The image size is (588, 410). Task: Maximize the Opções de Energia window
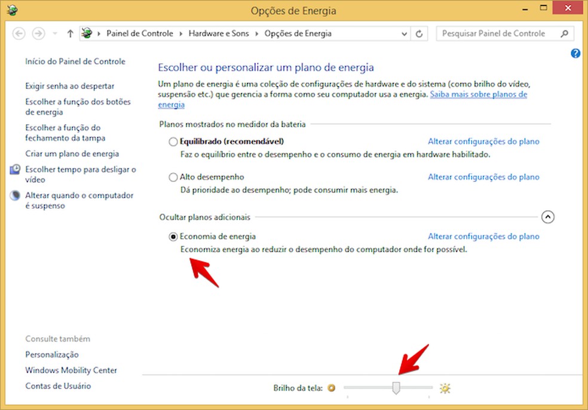(x=543, y=8)
